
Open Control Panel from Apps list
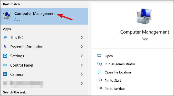tap(44, 65)
